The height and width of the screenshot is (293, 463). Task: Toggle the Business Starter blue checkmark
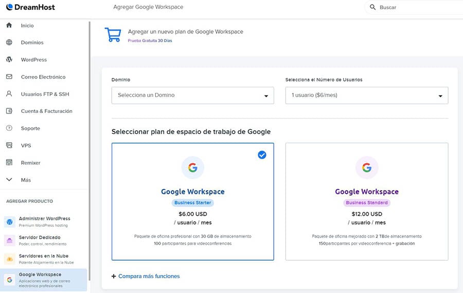(262, 154)
